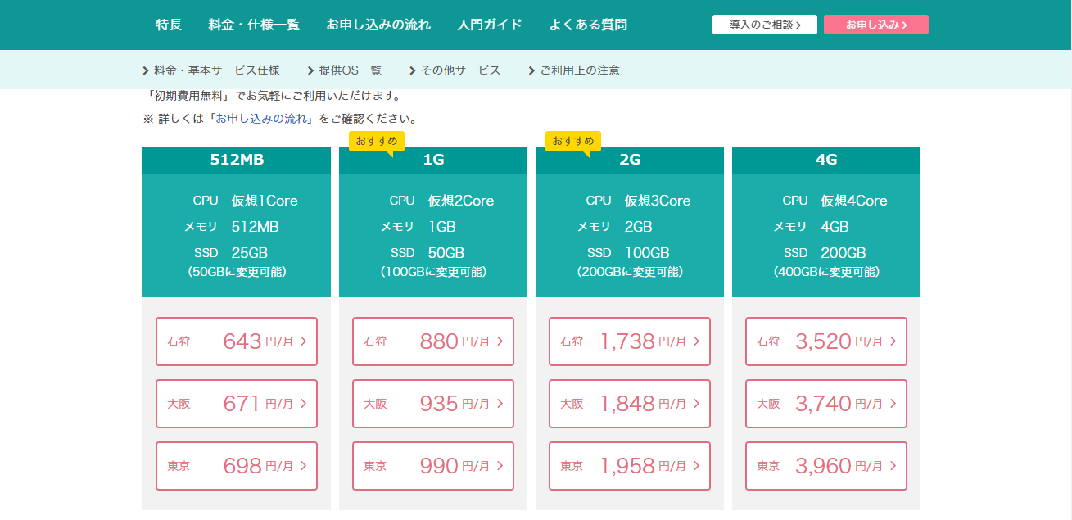
Task: Click the 4G plan header
Action: coord(825,161)
